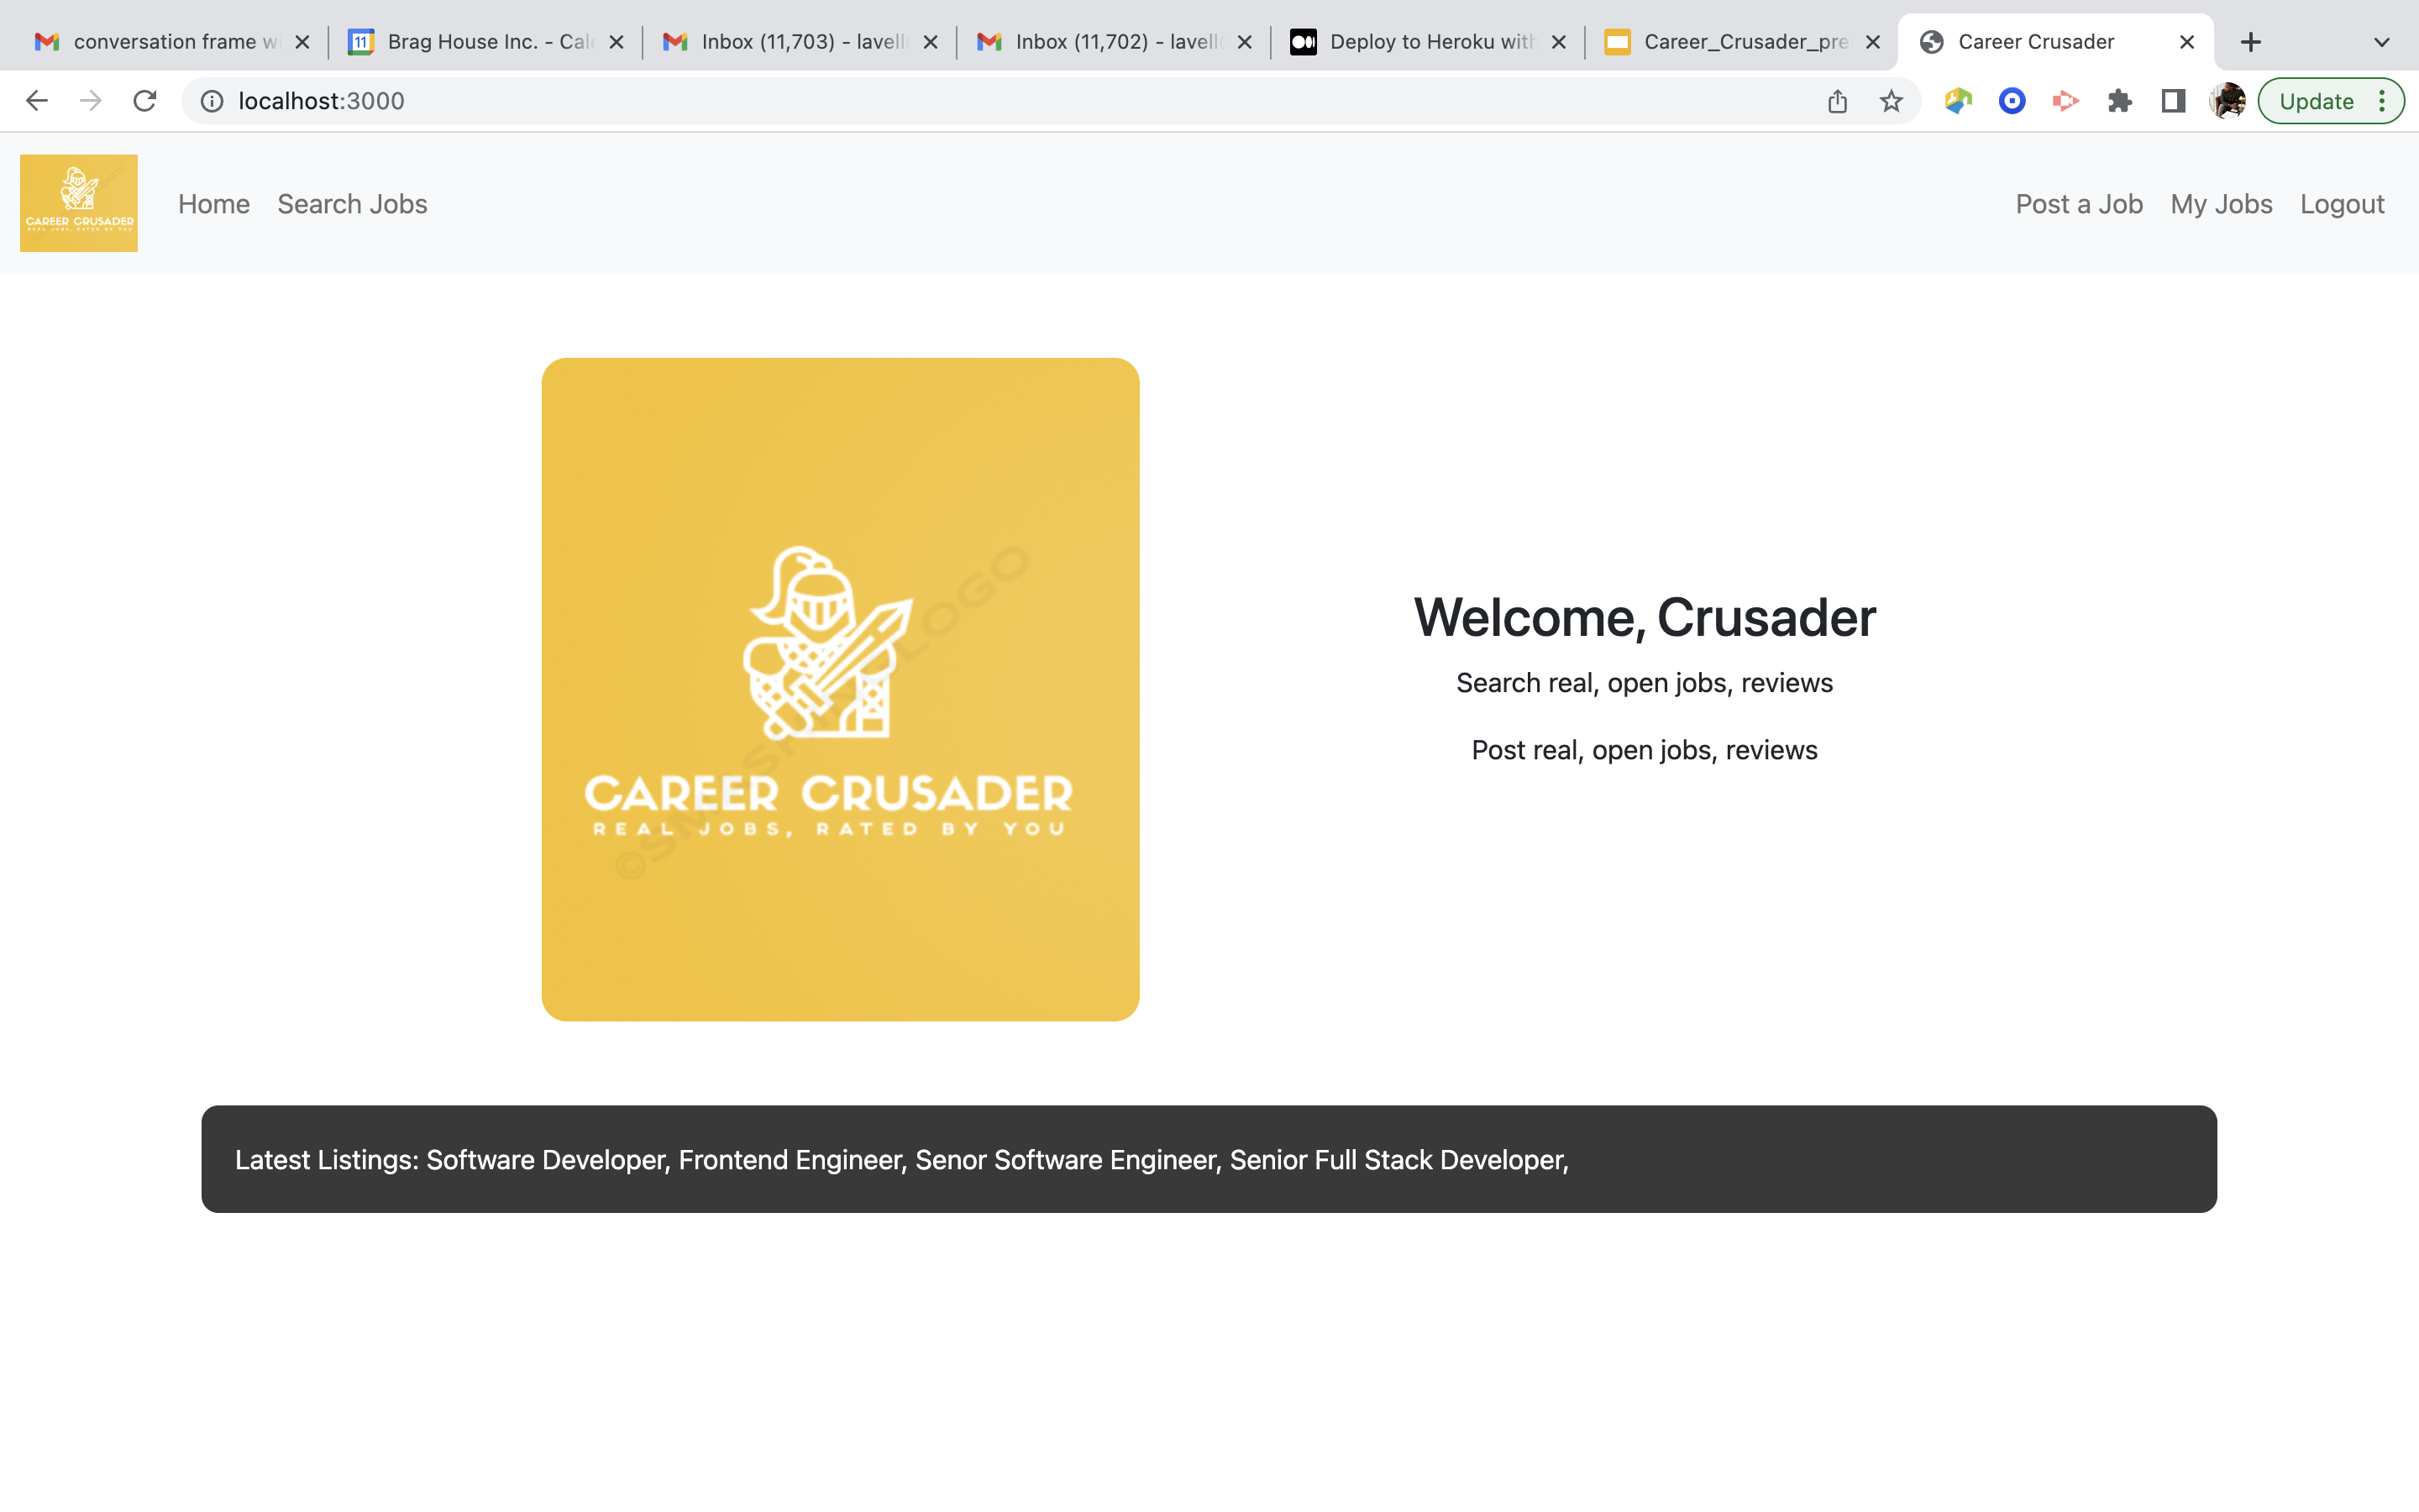Select Logout from the navigation
2419x1512 pixels.
click(2342, 203)
